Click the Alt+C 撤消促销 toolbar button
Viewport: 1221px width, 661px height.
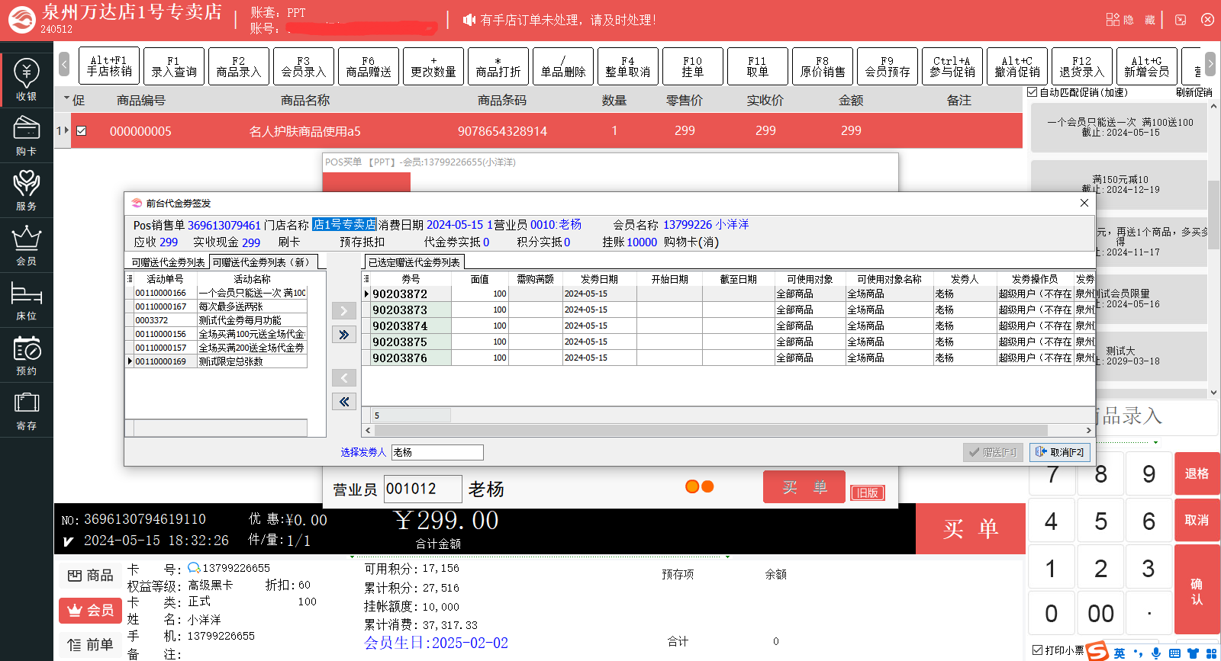(x=1016, y=66)
